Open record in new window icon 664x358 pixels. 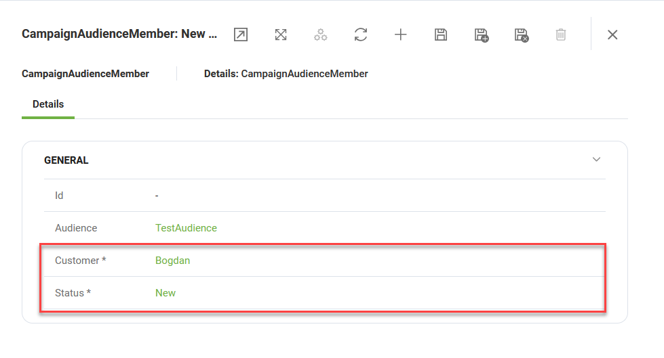[x=241, y=35]
